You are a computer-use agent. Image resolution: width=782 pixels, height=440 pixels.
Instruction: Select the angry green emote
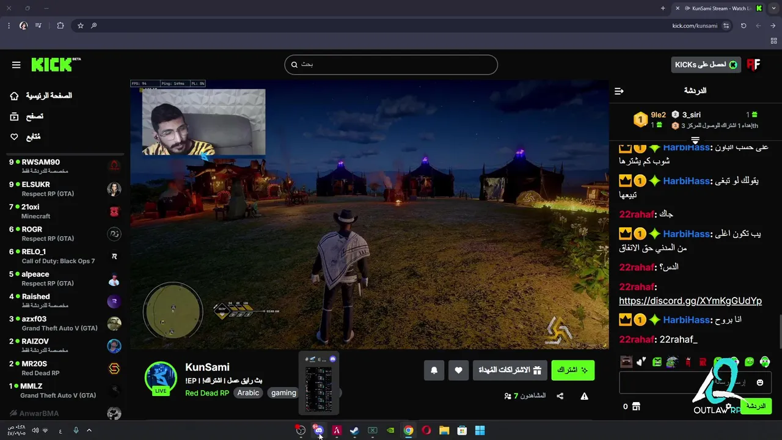click(x=657, y=362)
